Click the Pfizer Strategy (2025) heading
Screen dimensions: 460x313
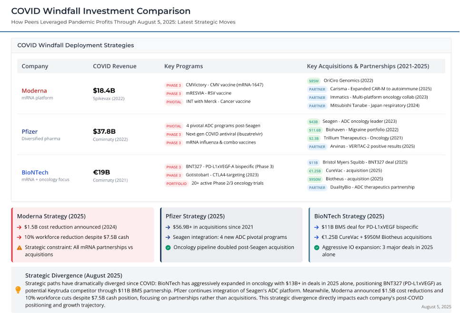(195, 216)
